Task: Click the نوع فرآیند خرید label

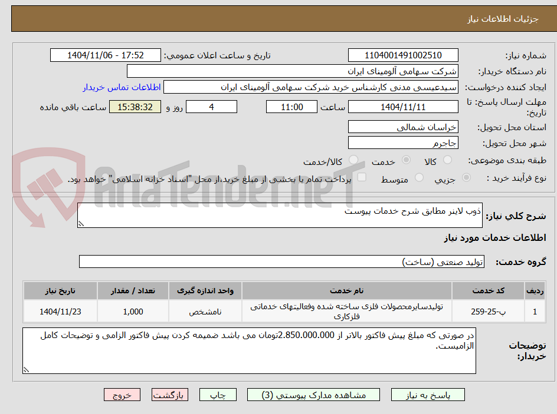Action: (516, 178)
